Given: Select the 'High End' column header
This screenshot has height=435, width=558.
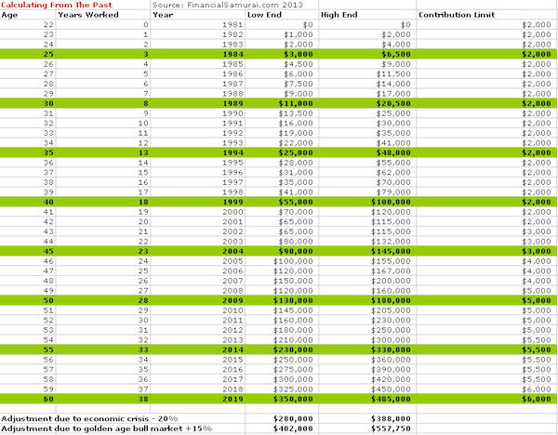Looking at the screenshot, I should 367,15.
